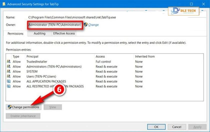Sort entries by Principal column header
Viewport: 210px width, 132px height.
tap(32, 56)
